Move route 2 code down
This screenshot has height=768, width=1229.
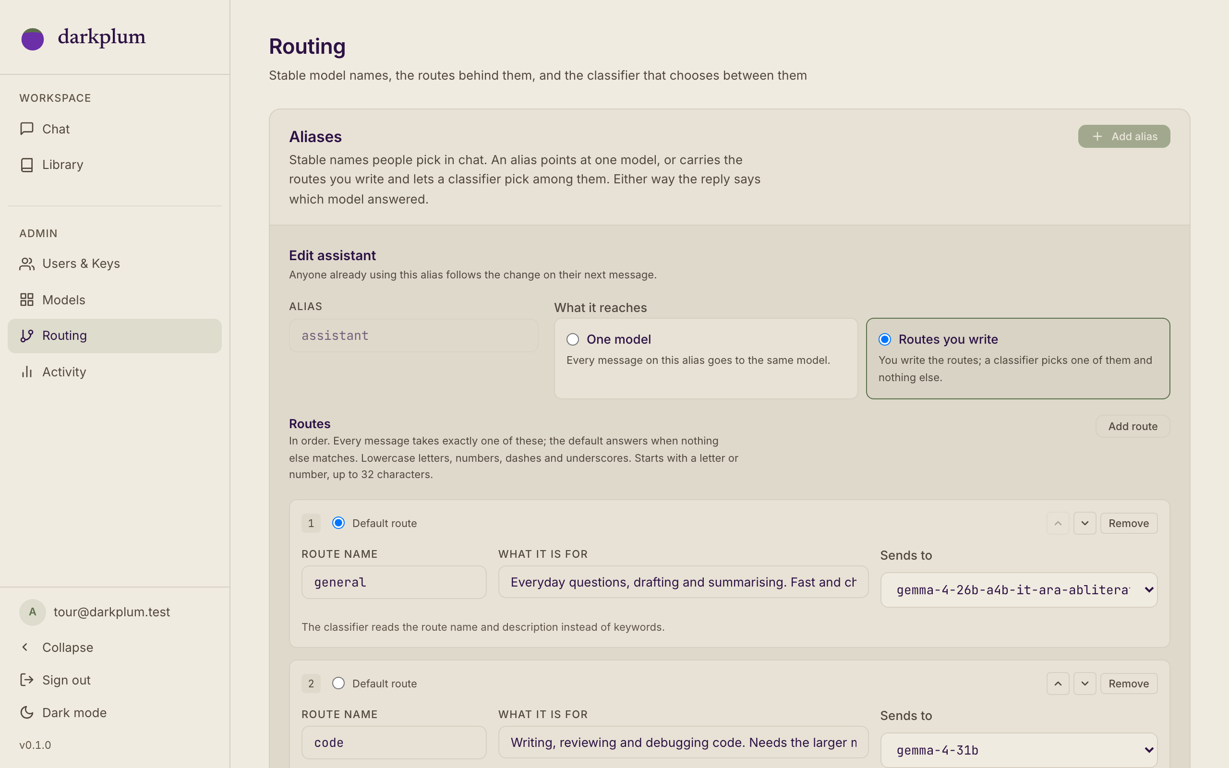[1085, 684]
